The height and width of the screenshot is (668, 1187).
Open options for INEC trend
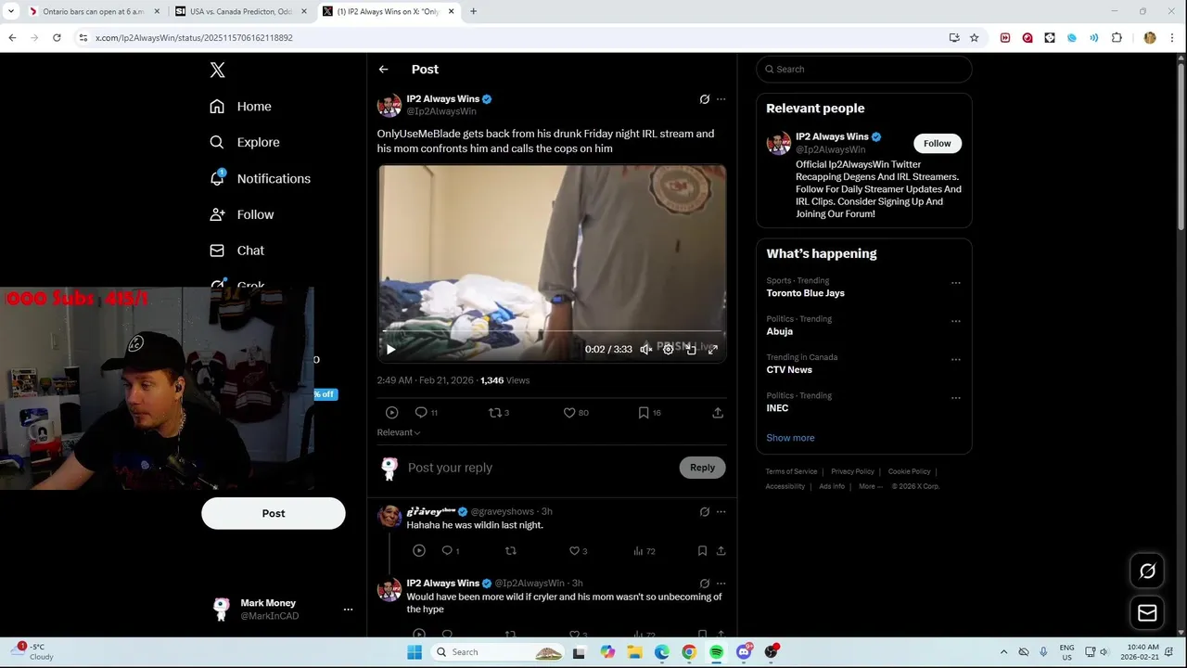(955, 398)
